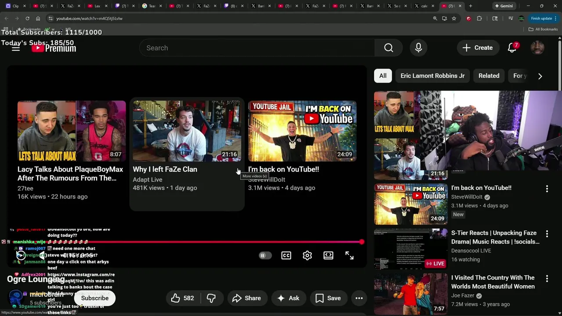Open Adapt Live channel link
The width and height of the screenshot is (562, 316).
[148, 180]
